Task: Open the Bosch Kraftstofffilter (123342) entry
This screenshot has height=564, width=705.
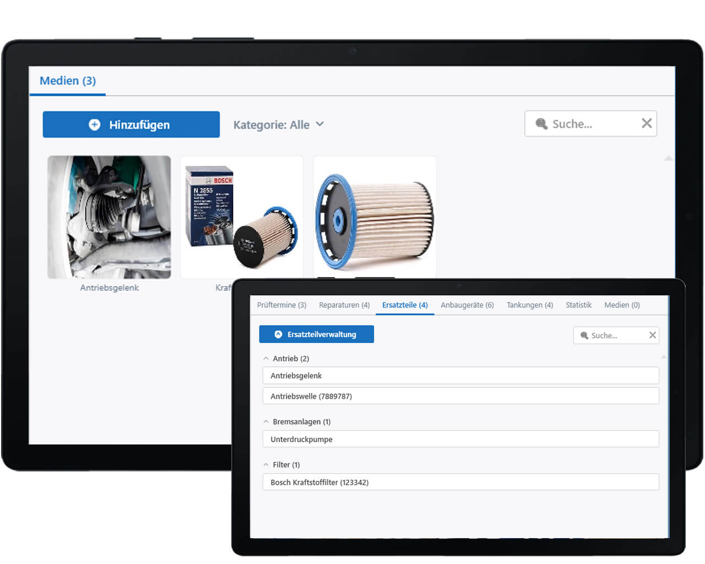Action: point(460,482)
